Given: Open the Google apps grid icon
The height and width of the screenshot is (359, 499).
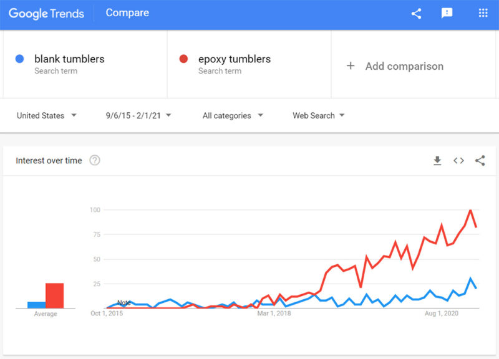Looking at the screenshot, I should (483, 13).
